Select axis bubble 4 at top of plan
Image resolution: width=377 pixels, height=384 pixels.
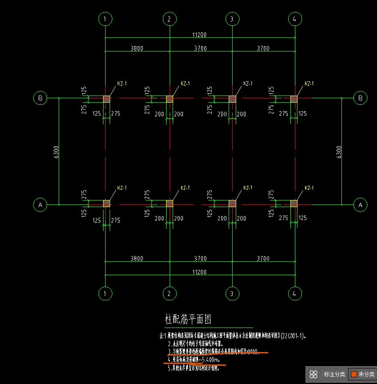coord(295,19)
